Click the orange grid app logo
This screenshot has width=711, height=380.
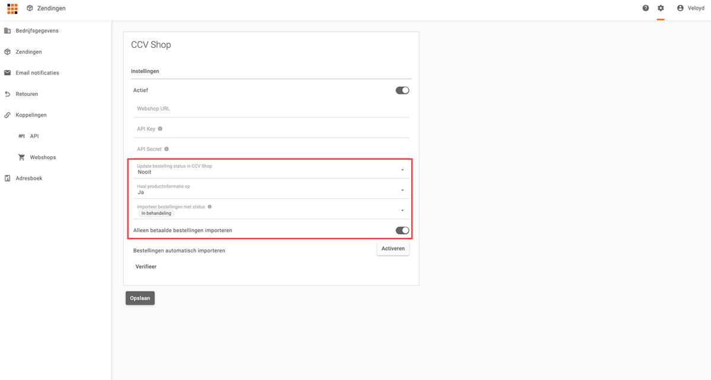click(12, 8)
